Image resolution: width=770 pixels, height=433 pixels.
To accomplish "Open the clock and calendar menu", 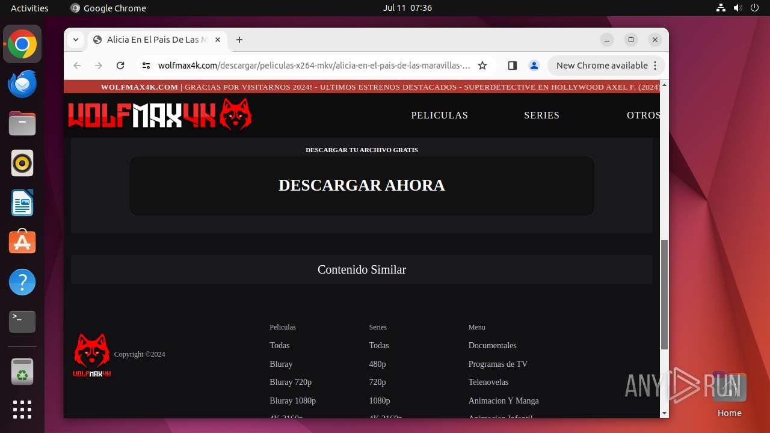I will point(407,8).
